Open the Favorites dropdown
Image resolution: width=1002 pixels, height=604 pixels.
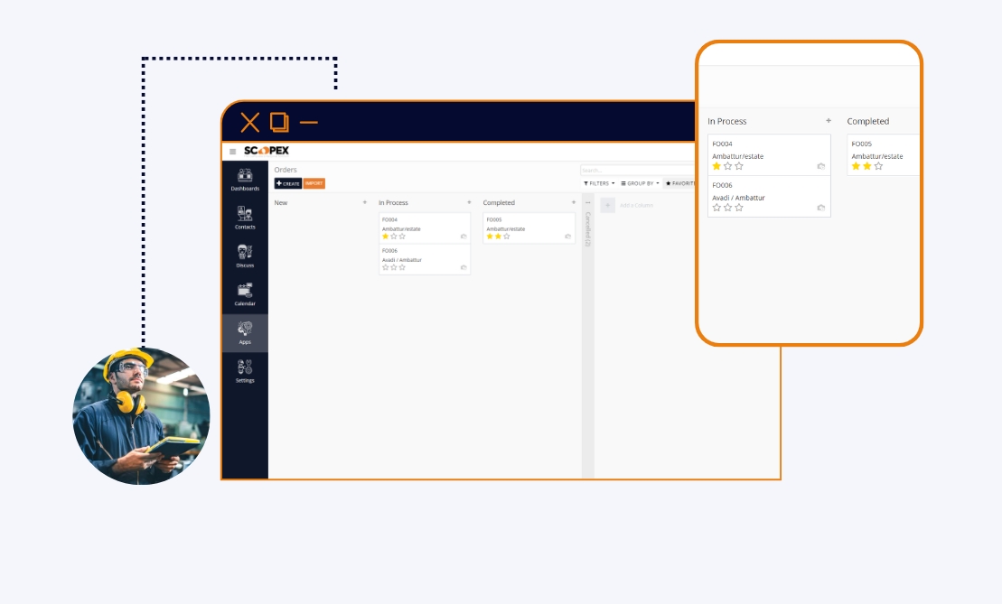pyautogui.click(x=680, y=183)
